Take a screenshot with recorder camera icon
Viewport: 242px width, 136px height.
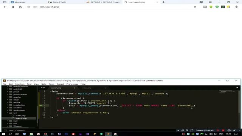click(229, 130)
